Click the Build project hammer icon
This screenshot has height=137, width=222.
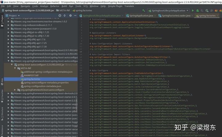click(x=144, y=10)
